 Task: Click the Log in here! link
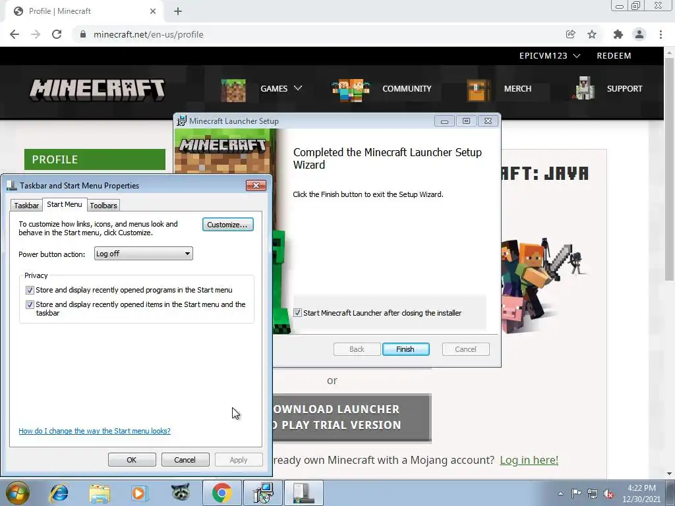point(529,460)
